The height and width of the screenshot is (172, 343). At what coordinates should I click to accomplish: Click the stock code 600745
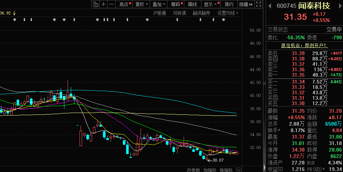pyautogui.click(x=286, y=6)
